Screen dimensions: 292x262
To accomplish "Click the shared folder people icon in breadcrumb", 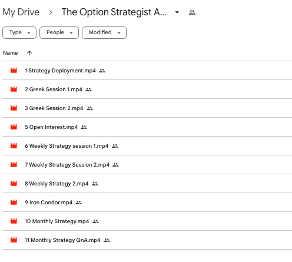I will (192, 12).
